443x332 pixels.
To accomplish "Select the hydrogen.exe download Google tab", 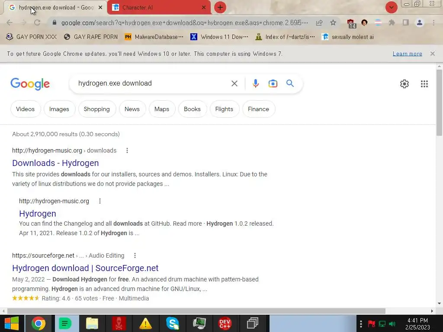I will (55, 8).
